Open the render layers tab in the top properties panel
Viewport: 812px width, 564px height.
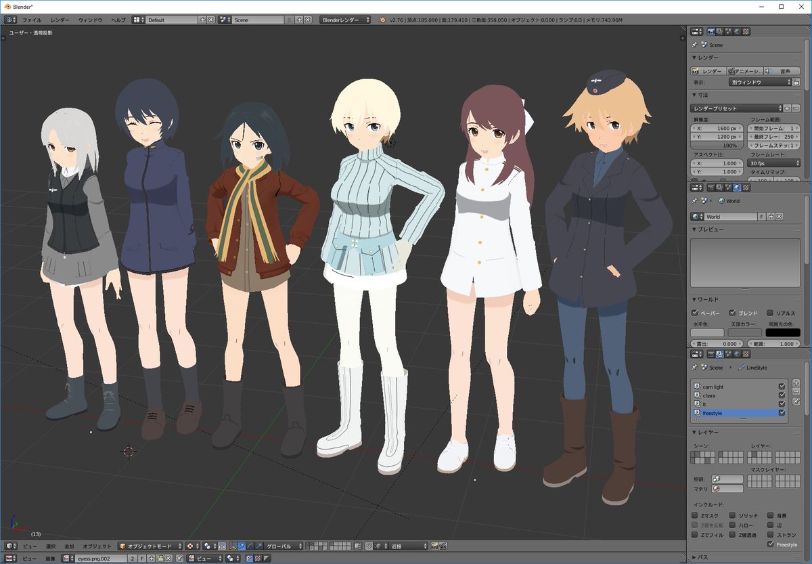719,31
